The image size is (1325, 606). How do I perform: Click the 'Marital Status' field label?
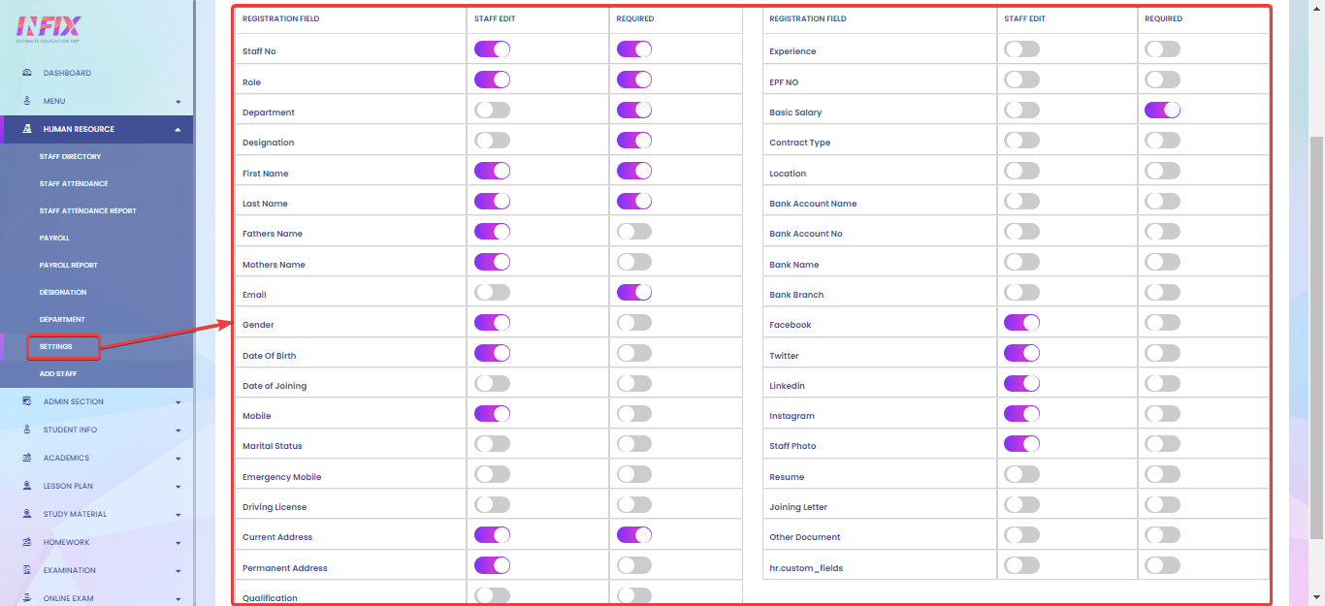[x=273, y=446]
